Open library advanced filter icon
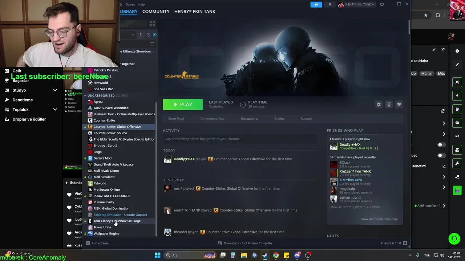The image size is (465, 261). point(152,44)
